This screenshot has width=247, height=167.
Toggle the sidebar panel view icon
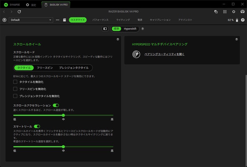click(105, 29)
